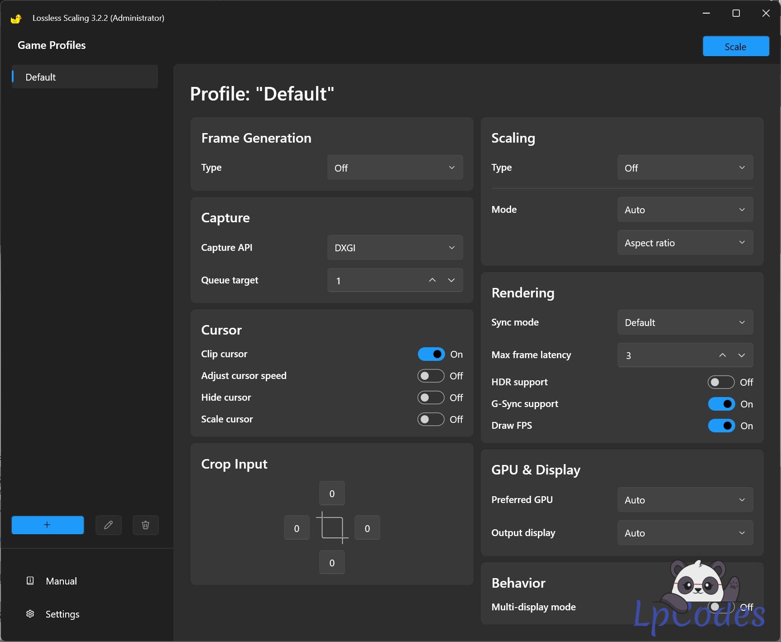The image size is (781, 642).
Task: Decrease Max frame latency with down arrow
Action: [741, 355]
